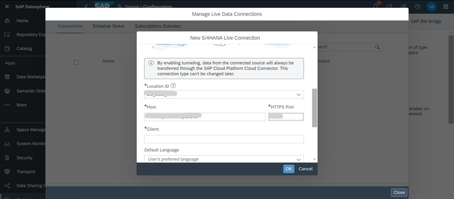Click the tunneling information icon

[151, 63]
